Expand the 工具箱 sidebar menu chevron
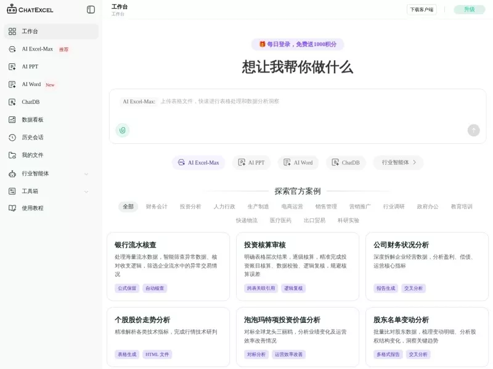The width and height of the screenshot is (493, 369). [86, 191]
